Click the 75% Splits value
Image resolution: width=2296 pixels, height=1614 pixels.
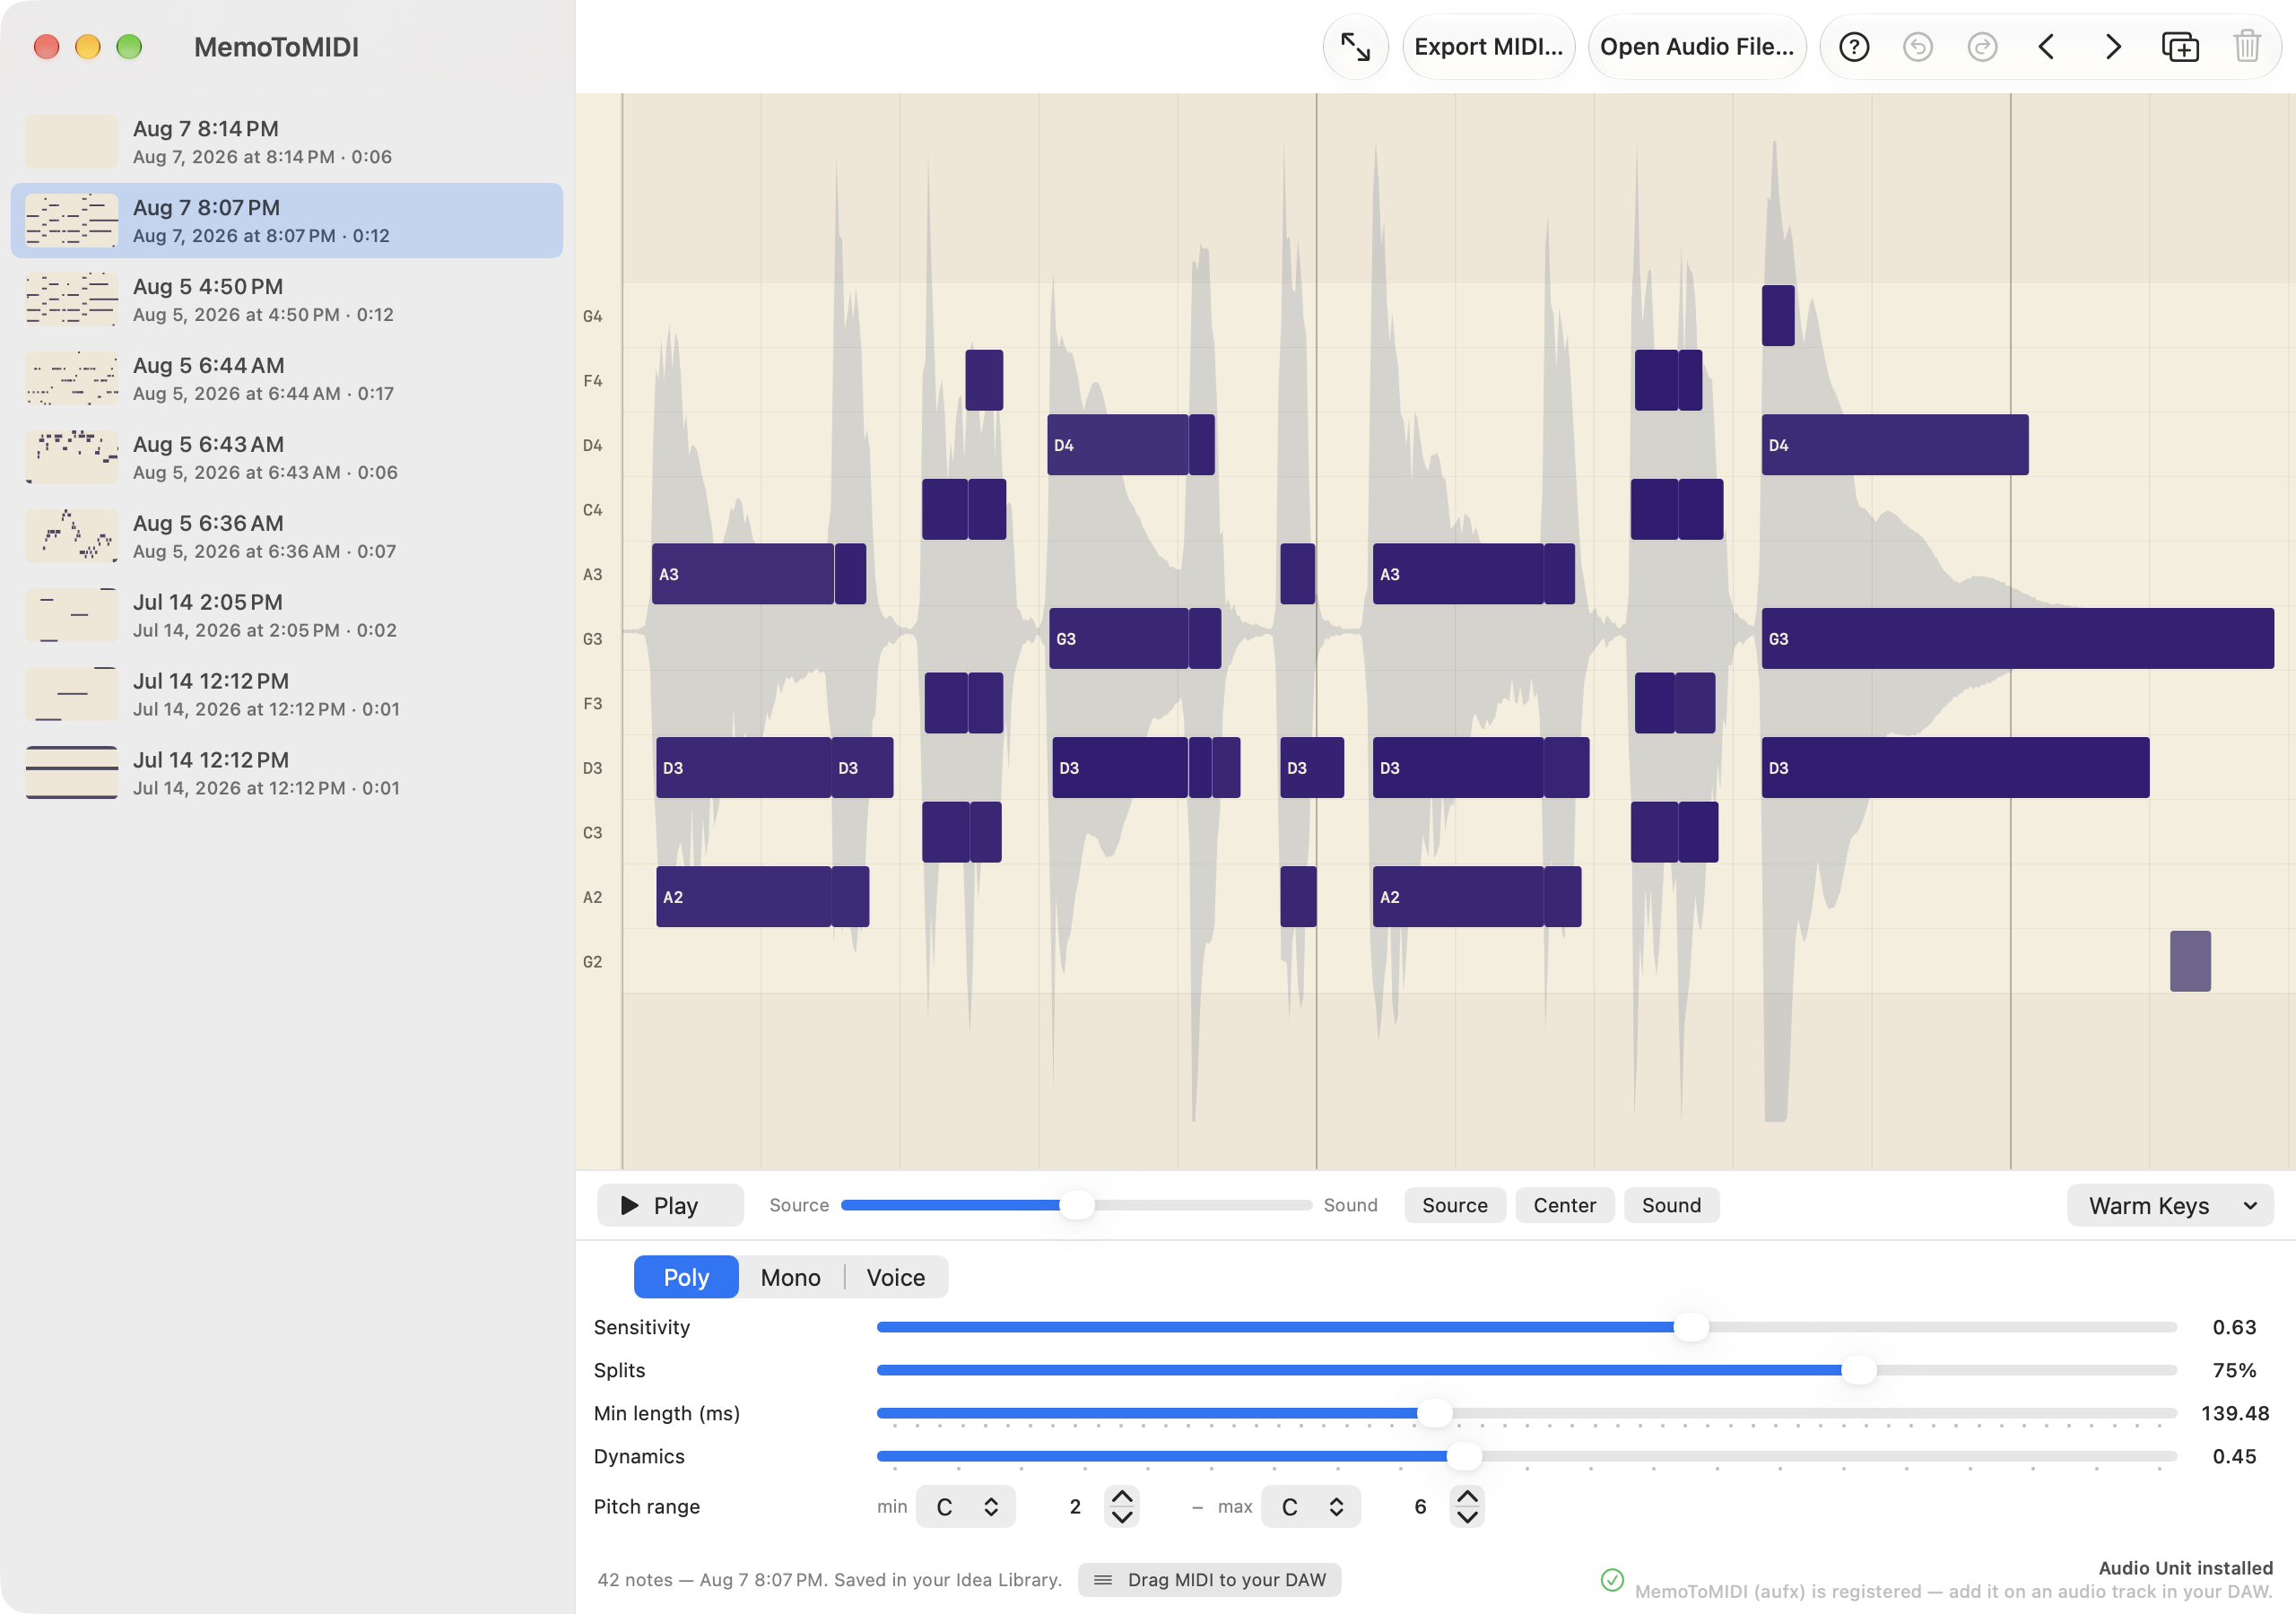2233,1370
